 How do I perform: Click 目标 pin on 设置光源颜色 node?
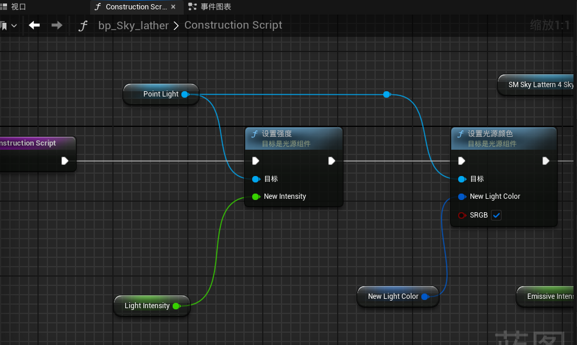462,179
